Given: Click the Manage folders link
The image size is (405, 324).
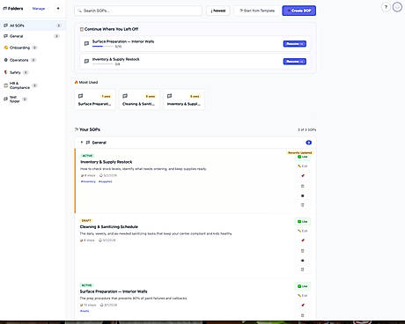Looking at the screenshot, I should (x=39, y=9).
